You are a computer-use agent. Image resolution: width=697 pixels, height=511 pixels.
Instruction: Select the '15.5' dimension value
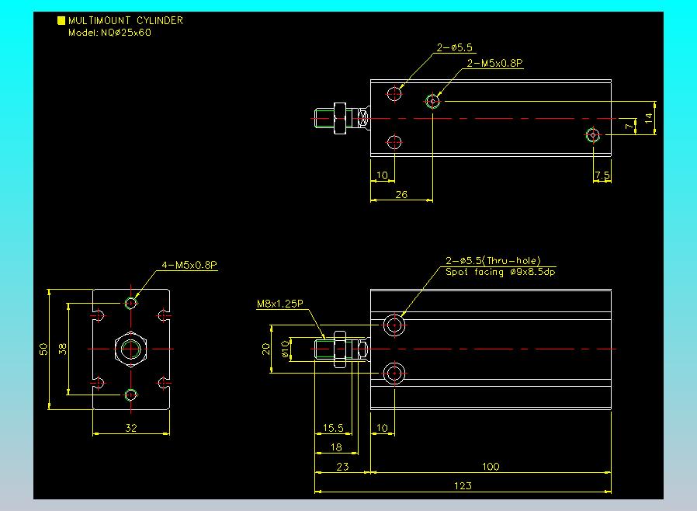333,428
